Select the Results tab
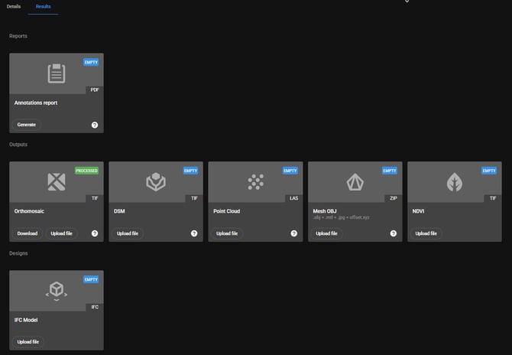The height and width of the screenshot is (355, 512). coord(44,6)
